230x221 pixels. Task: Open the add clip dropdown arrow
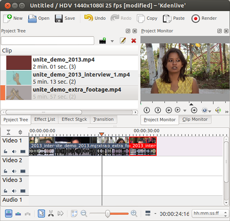[112, 41]
